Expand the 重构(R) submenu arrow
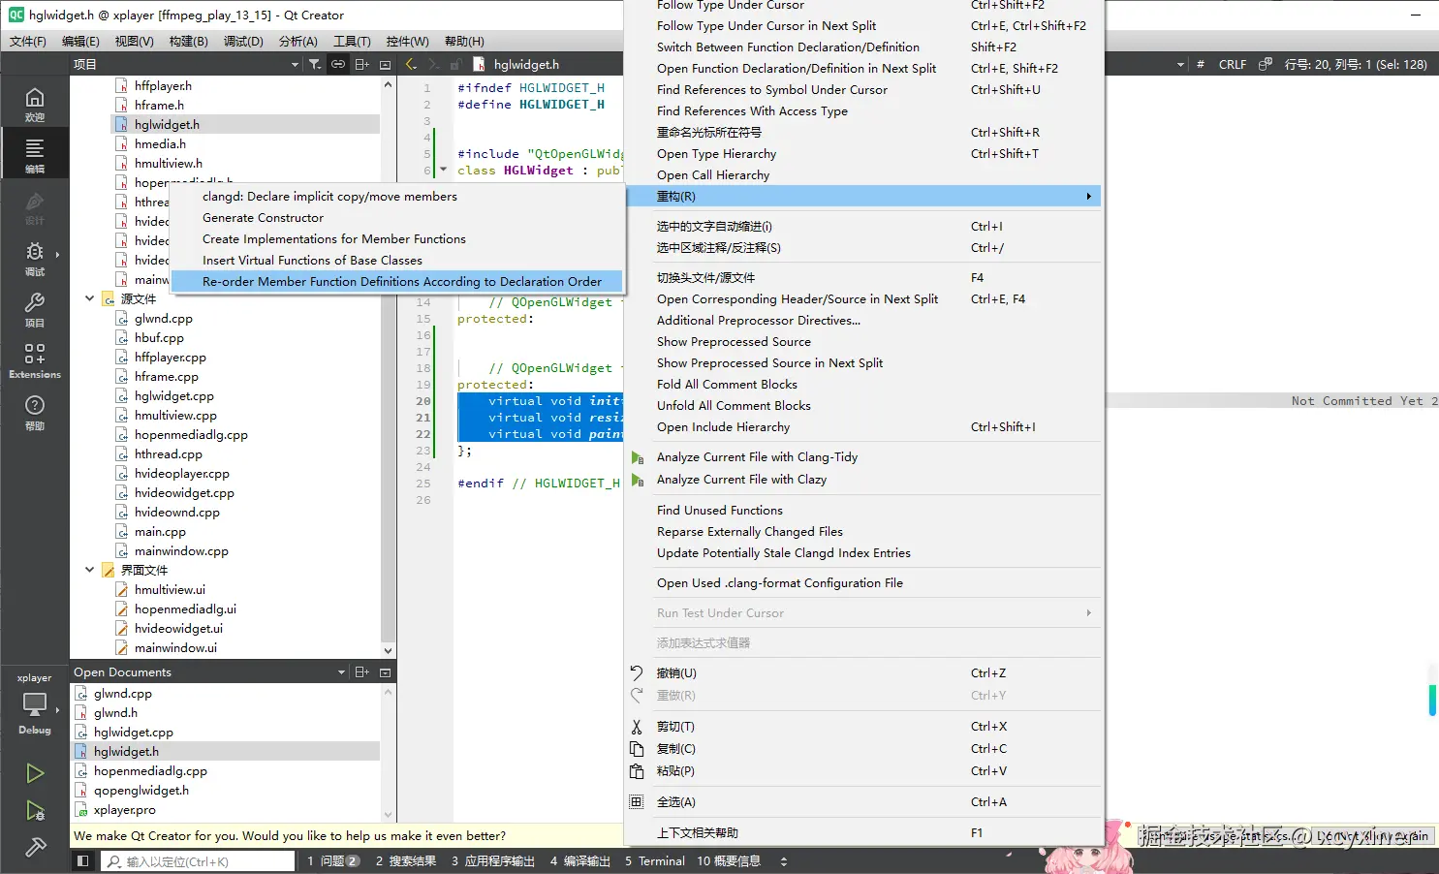Screen dimensions: 1439x874 (1089, 196)
